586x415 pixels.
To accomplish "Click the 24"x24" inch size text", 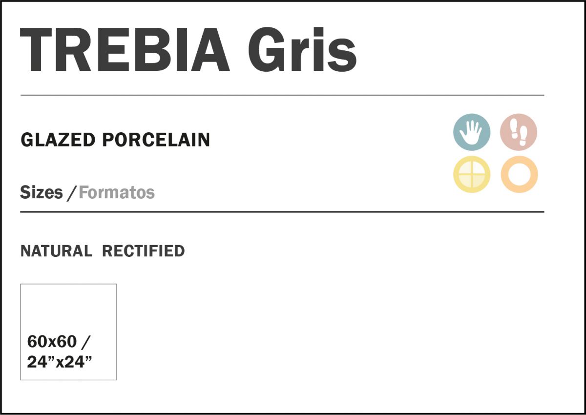I will click(60, 362).
